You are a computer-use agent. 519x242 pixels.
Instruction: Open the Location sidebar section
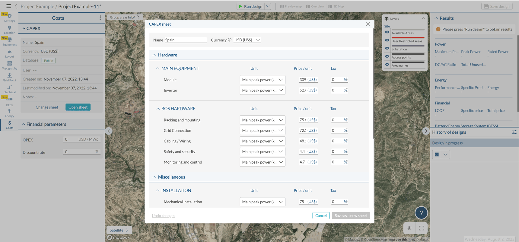[x=9, y=30]
